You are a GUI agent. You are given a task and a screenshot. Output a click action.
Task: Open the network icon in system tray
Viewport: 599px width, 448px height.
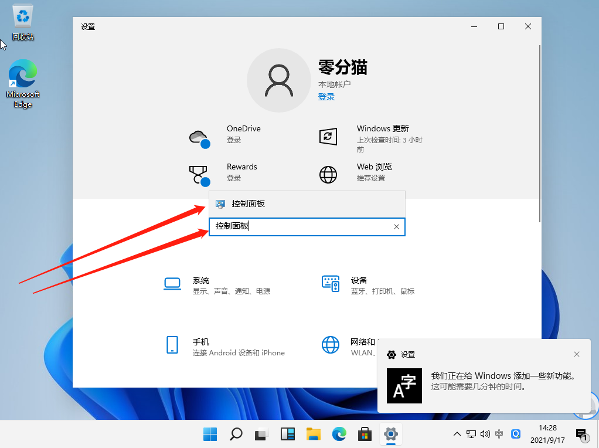(471, 434)
